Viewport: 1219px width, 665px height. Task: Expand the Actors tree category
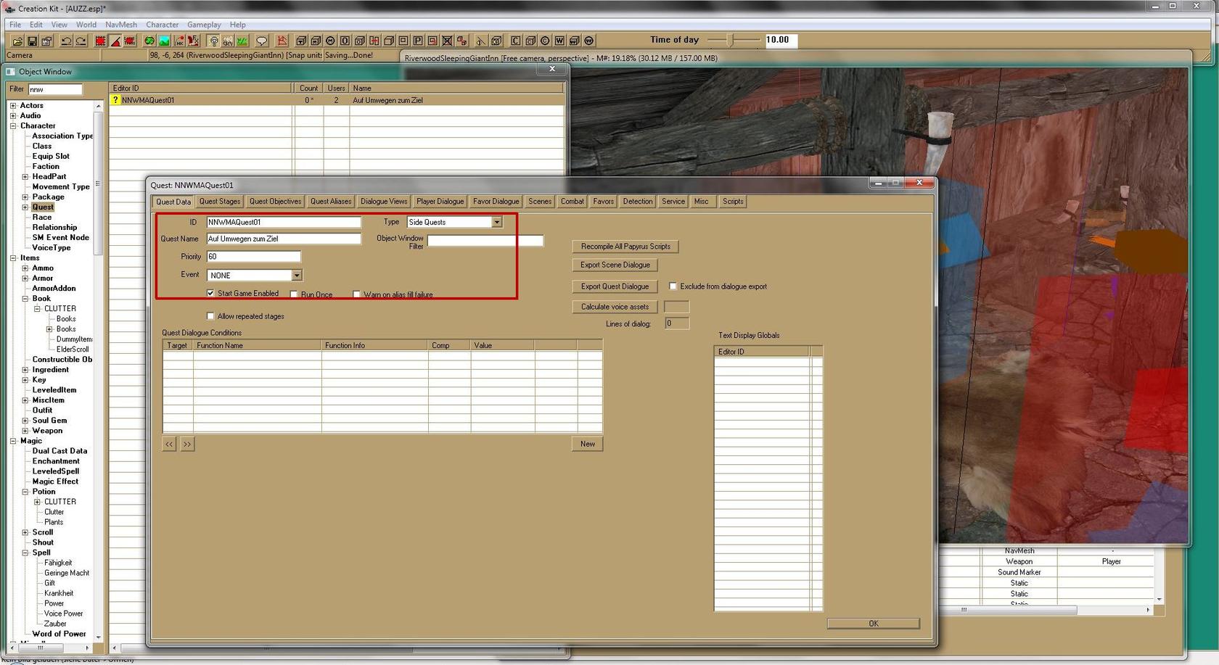pos(13,106)
